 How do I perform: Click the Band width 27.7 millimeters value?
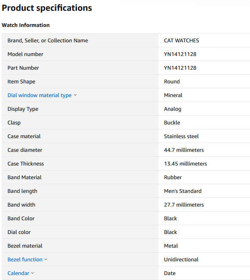tap(184, 205)
